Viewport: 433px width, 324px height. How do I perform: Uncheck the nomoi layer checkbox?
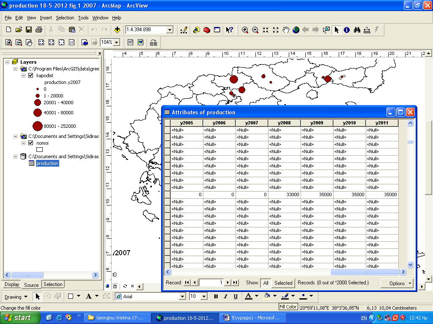(30, 143)
